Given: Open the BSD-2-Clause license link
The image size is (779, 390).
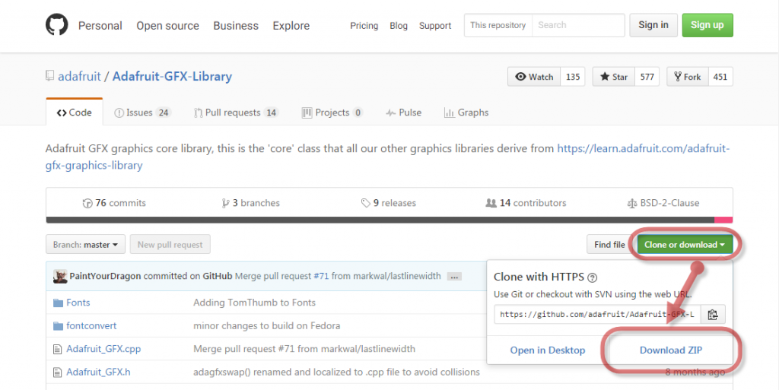Looking at the screenshot, I should (663, 203).
